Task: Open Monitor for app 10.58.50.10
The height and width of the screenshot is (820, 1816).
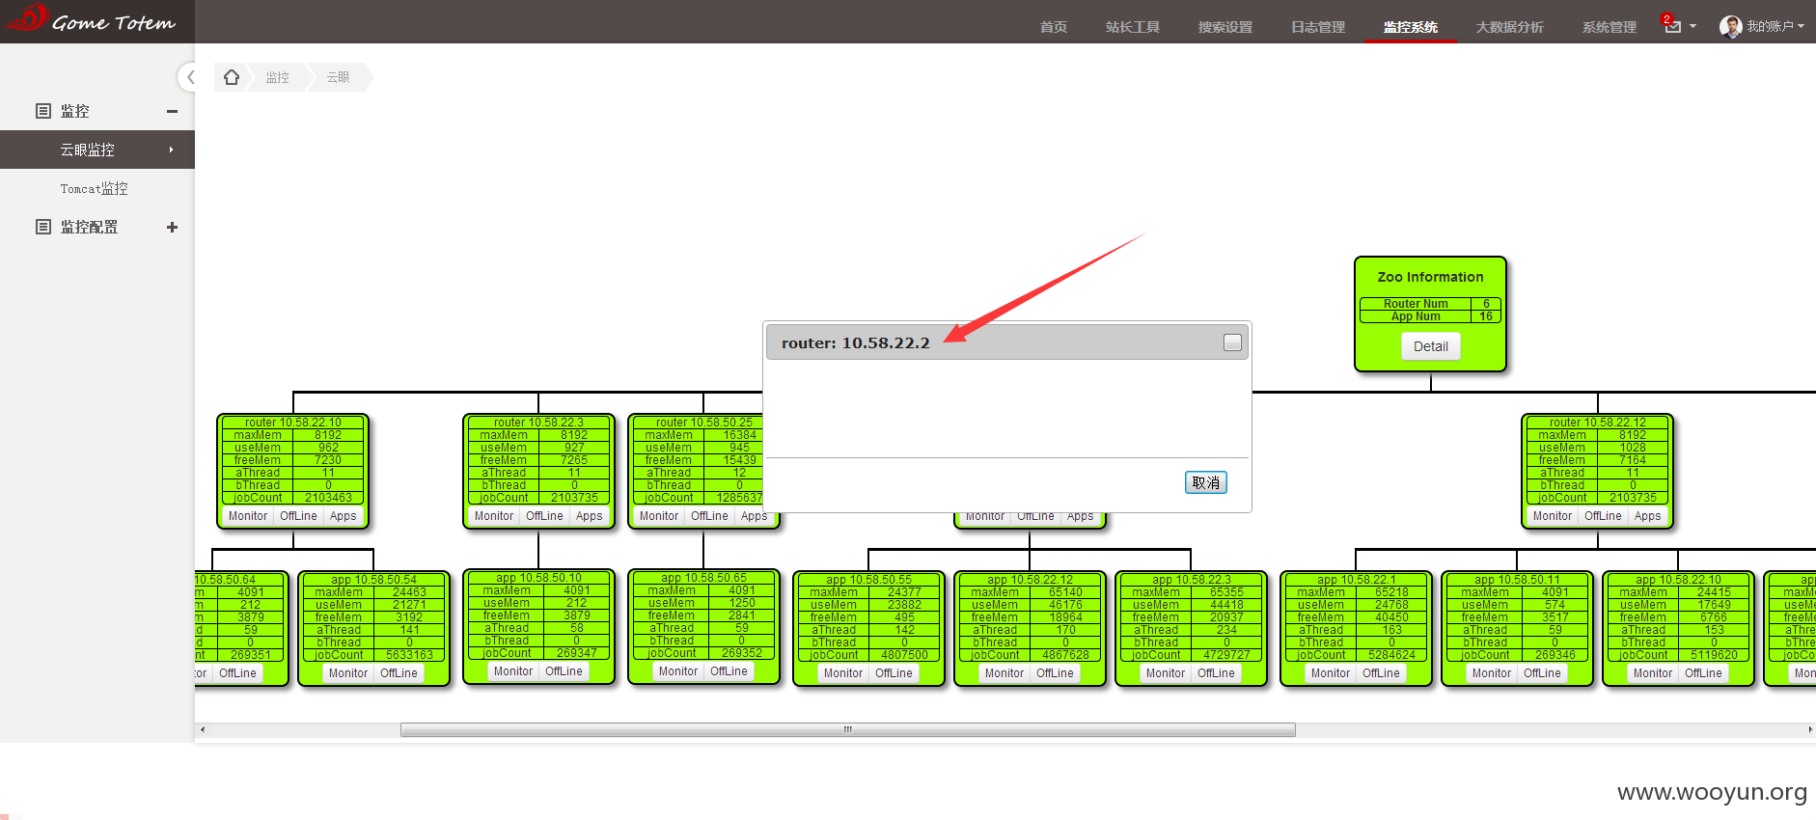Action: [513, 671]
